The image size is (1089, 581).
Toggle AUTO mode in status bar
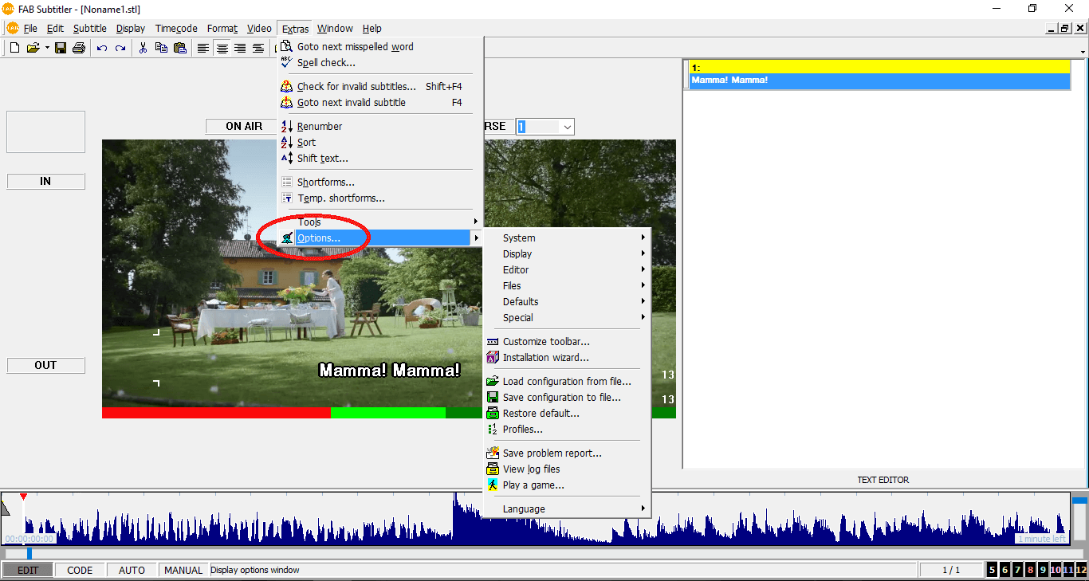click(x=132, y=570)
